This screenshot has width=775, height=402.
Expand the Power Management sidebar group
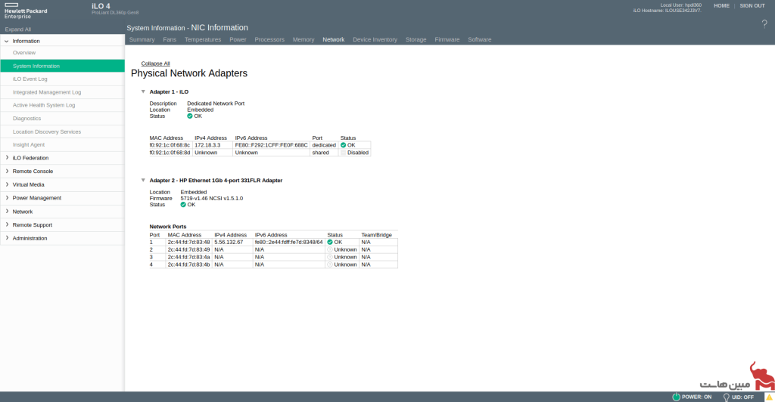7,198
